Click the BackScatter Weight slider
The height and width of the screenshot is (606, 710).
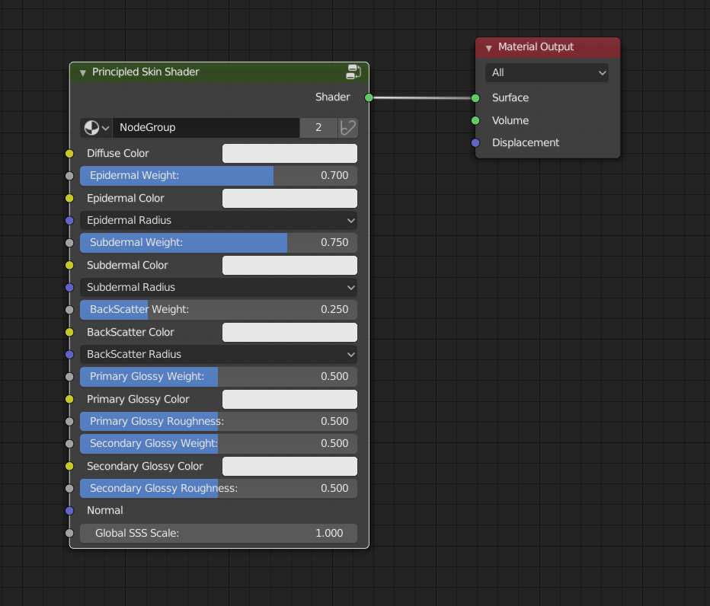tap(219, 310)
